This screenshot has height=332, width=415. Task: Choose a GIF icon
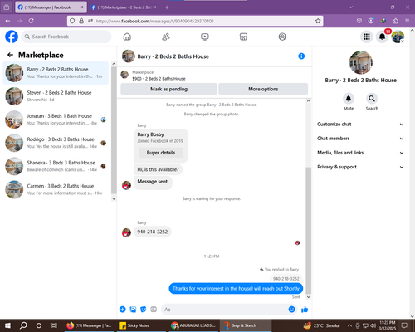[154, 310]
